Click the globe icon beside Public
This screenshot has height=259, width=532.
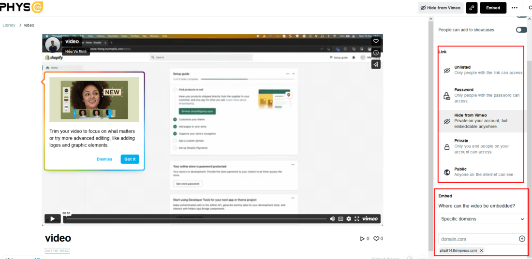pos(447,173)
